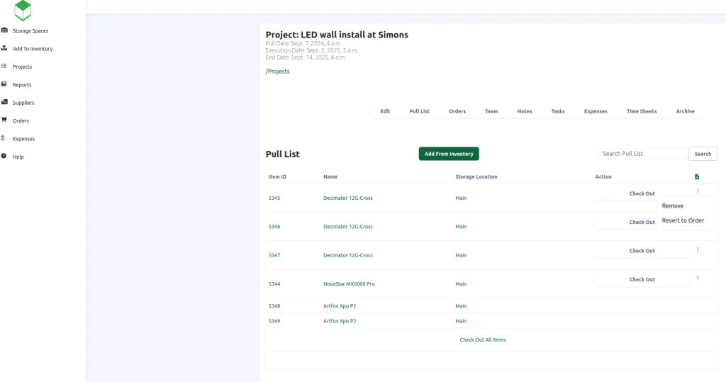Viewport: 726px width, 382px height.
Task: Open the Notes tab
Action: coord(525,111)
